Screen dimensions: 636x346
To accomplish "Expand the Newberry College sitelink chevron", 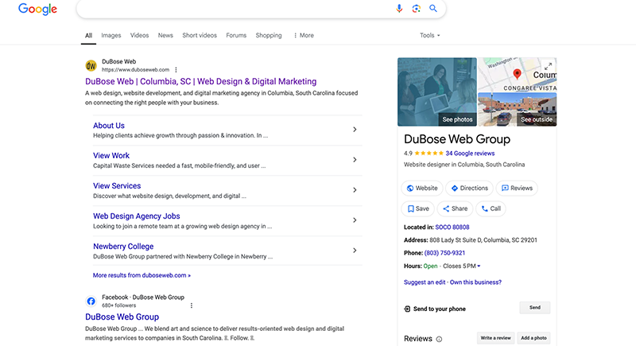I will coord(355,251).
